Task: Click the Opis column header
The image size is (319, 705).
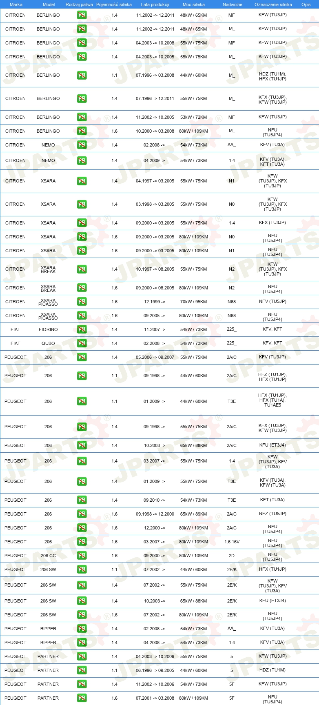Action: pos(306,4)
